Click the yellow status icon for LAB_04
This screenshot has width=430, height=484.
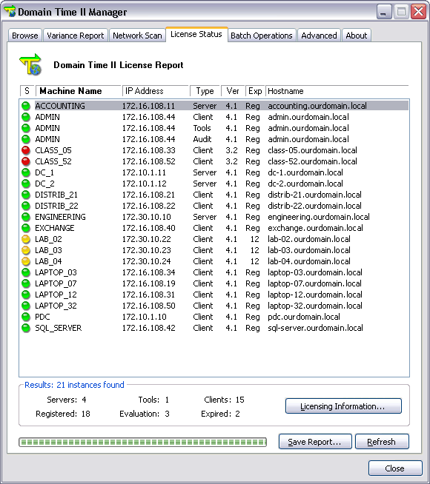(x=26, y=261)
